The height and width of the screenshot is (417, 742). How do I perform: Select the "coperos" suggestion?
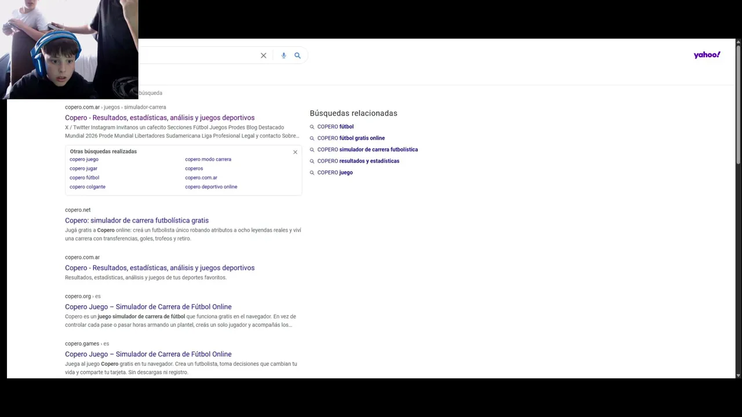tap(194, 169)
